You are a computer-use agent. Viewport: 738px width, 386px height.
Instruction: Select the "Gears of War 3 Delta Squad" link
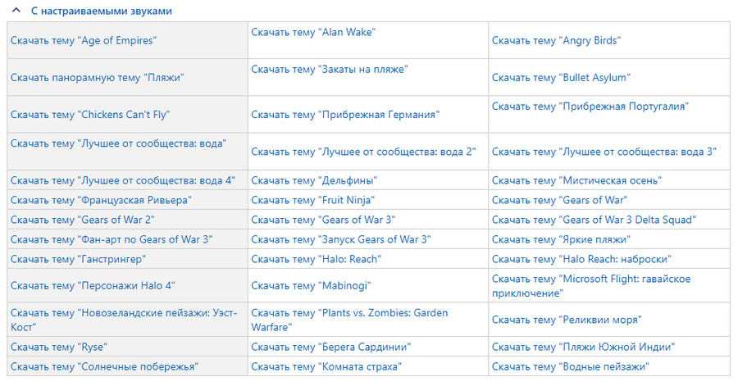point(594,220)
